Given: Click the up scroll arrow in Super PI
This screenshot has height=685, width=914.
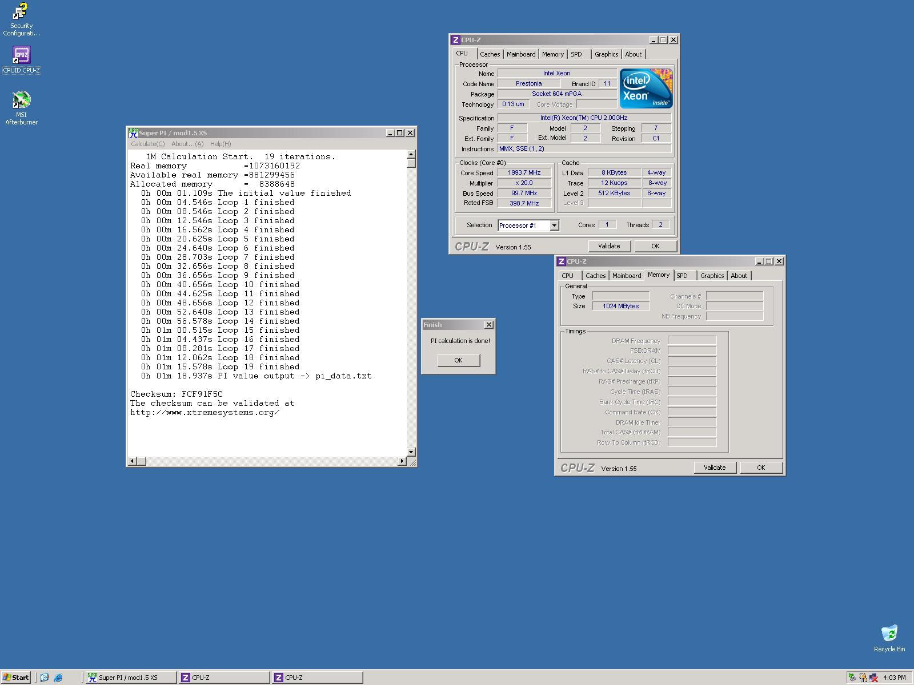Looking at the screenshot, I should 411,154.
